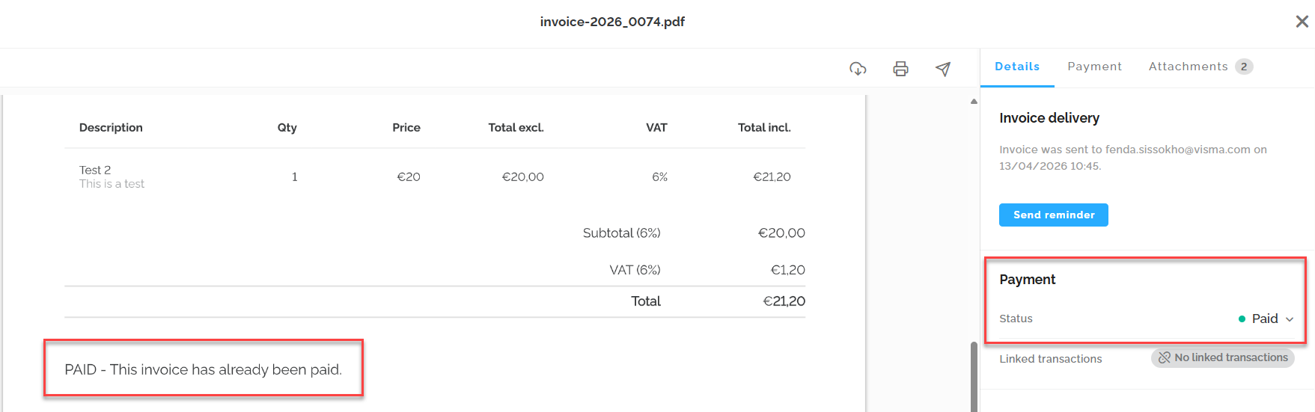Switch to the Details tab
Image resolution: width=1315 pixels, height=412 pixels.
click(x=1016, y=67)
